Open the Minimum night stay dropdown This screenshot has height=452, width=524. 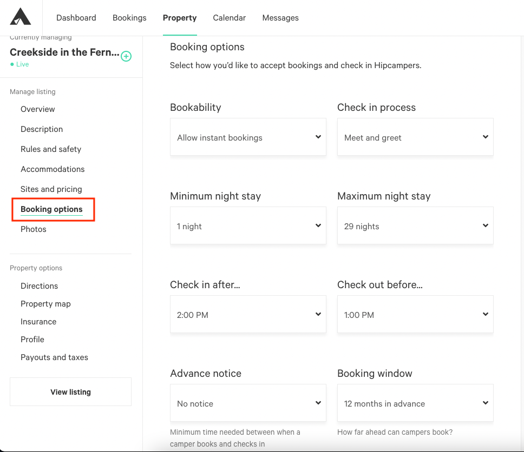pyautogui.click(x=248, y=225)
